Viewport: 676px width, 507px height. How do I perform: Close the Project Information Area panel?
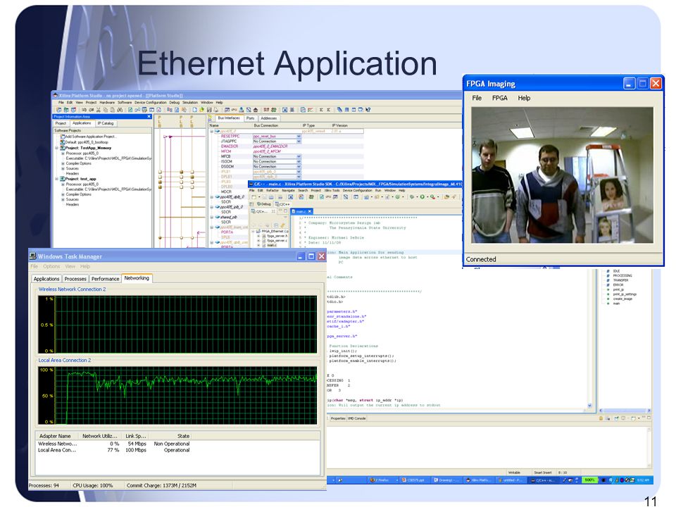149,116
